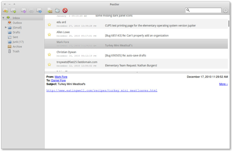
Task: Click the preview date 'December 17, 2010 11:29:52 AM'
Action: point(207,77)
